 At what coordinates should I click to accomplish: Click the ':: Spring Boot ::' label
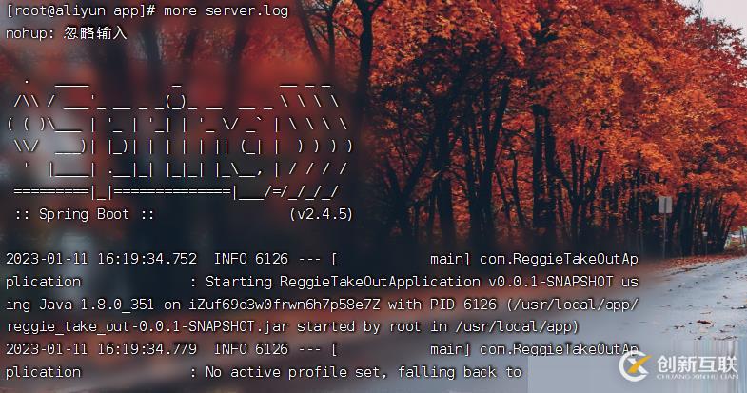pos(85,214)
